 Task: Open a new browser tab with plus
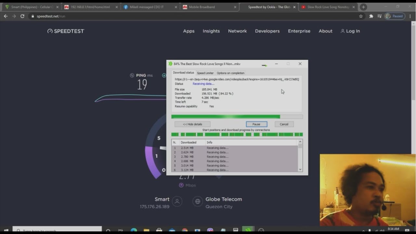tap(363, 7)
